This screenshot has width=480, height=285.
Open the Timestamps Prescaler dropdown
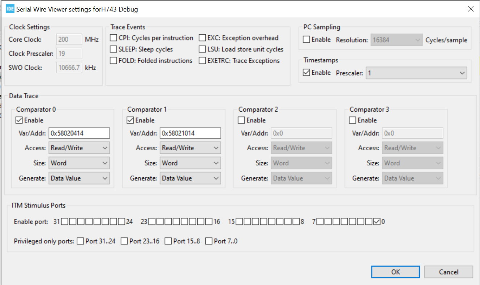point(462,73)
